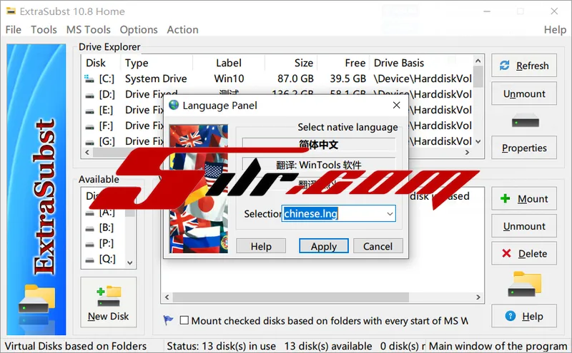Click the globe icon in Language Panel title

click(174, 105)
